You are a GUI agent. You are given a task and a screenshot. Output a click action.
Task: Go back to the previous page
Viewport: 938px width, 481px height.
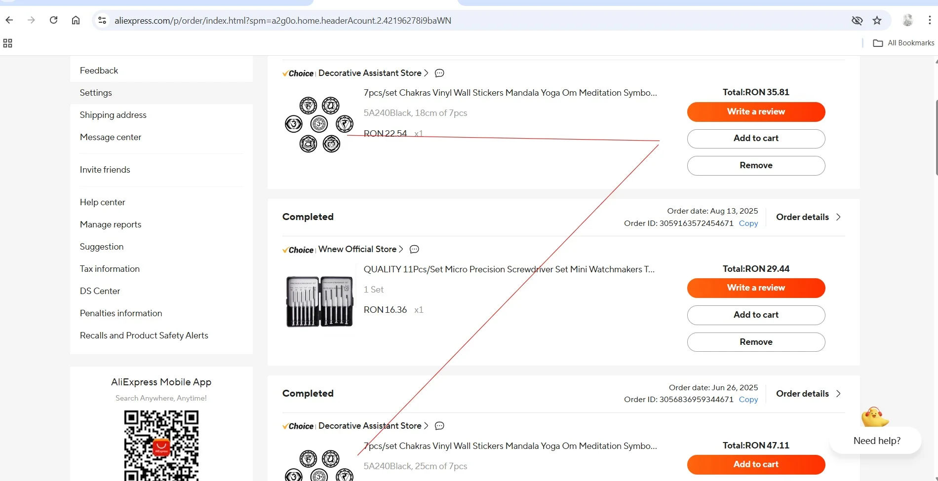tap(9, 20)
